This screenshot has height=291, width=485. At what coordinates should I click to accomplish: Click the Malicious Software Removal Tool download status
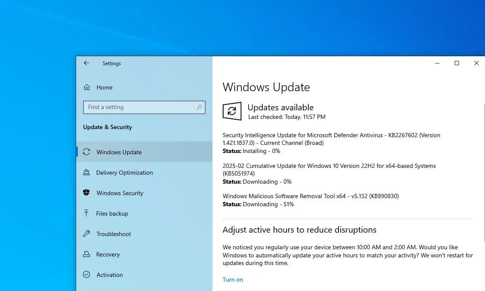(x=258, y=204)
